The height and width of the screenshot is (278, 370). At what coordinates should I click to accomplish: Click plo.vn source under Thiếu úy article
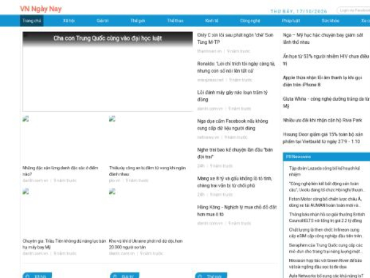[x=115, y=180]
